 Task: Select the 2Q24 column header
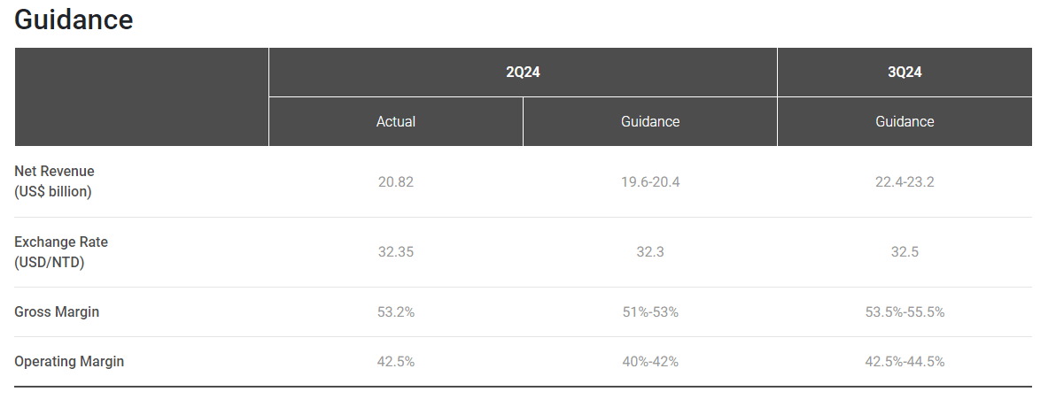click(523, 73)
